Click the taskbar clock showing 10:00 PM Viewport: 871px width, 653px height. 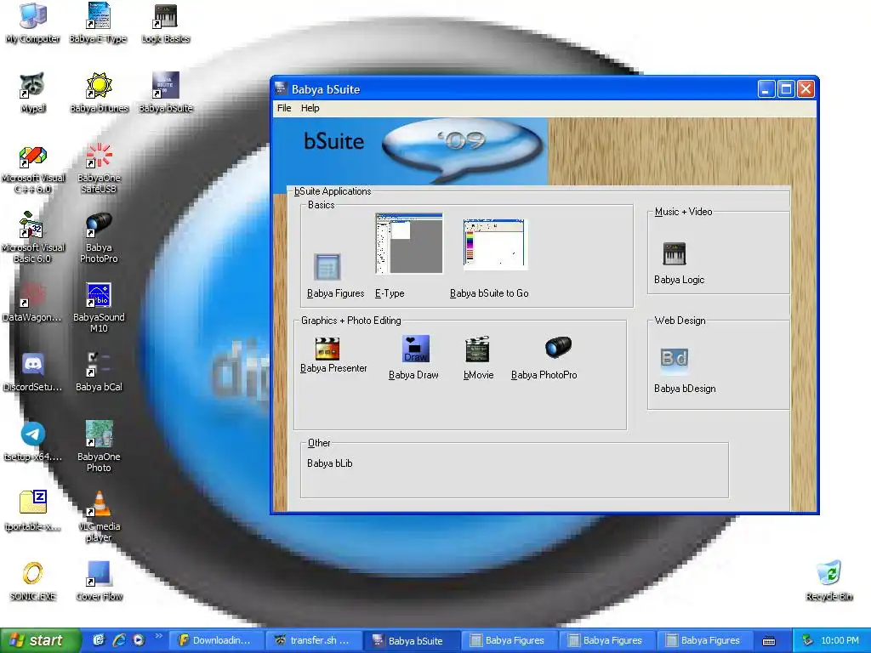click(840, 640)
